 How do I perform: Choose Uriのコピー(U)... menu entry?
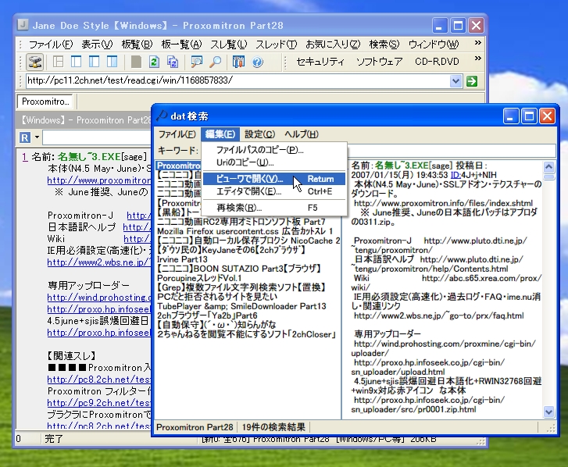coord(274,162)
